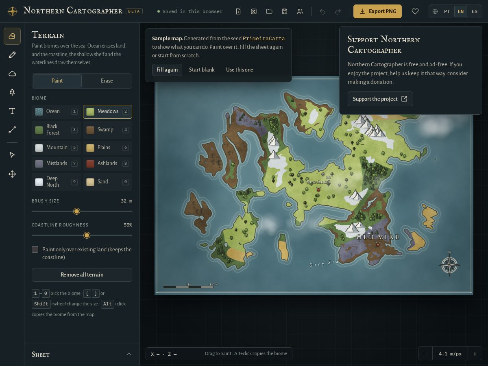Click the 4.1 m/px zoom readout
This screenshot has height=366, width=488.
pyautogui.click(x=450, y=354)
